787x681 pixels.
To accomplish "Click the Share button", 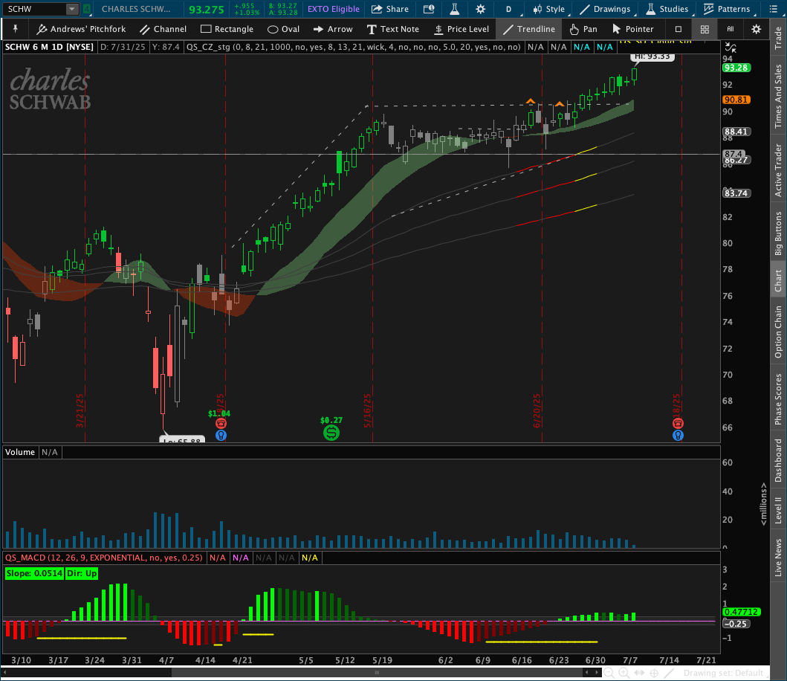I will [390, 9].
